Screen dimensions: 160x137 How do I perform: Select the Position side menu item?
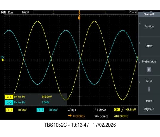tap(149, 26)
